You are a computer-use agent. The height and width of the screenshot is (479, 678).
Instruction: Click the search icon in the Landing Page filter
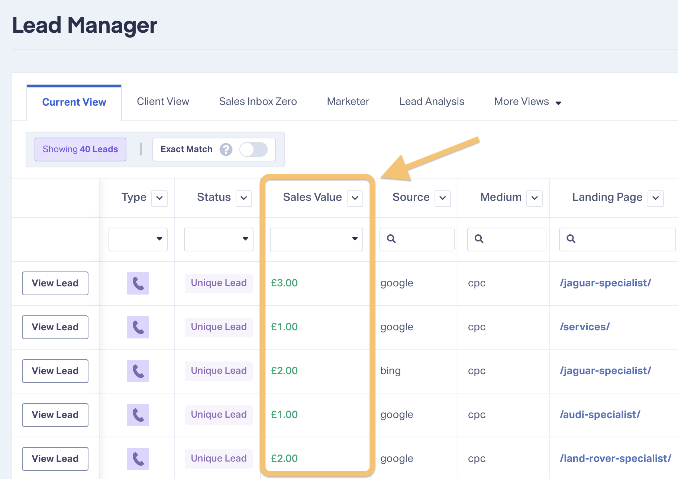click(x=571, y=239)
